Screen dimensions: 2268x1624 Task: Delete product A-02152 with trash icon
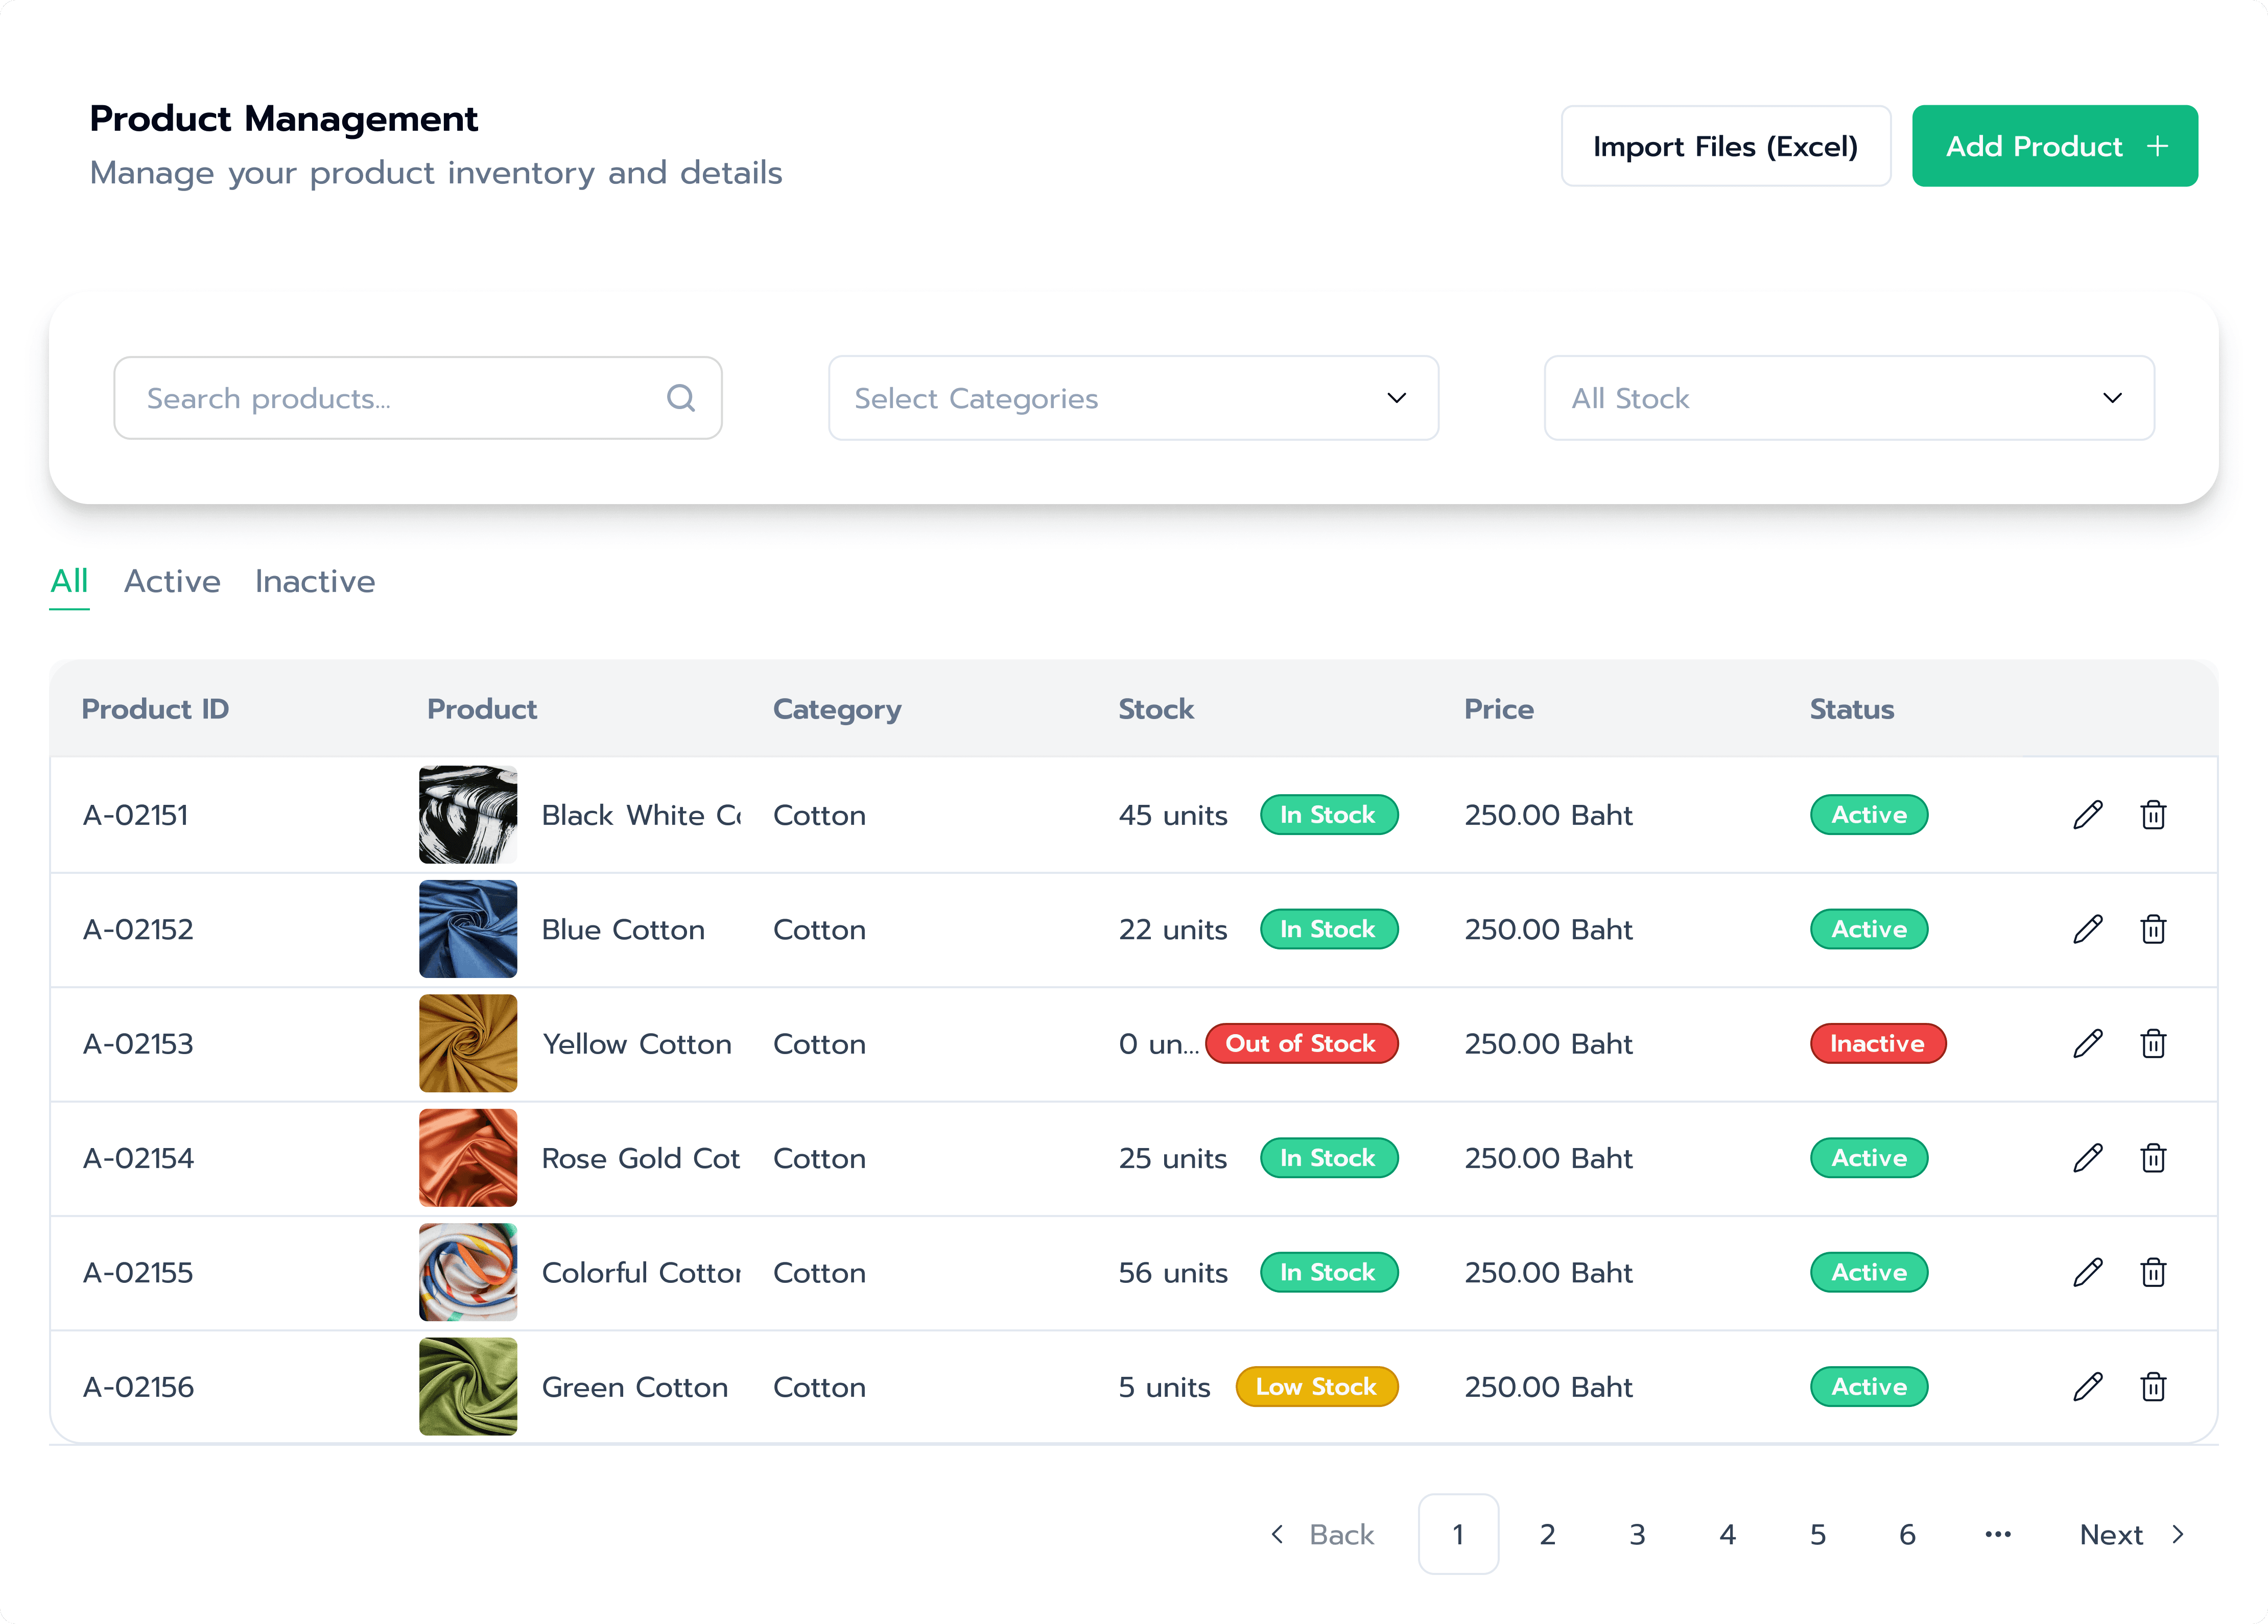[x=2153, y=929]
